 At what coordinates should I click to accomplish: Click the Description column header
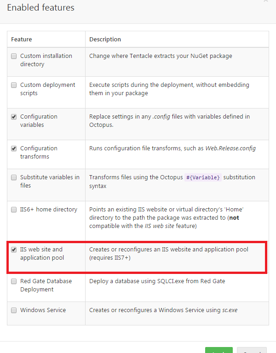coord(105,40)
